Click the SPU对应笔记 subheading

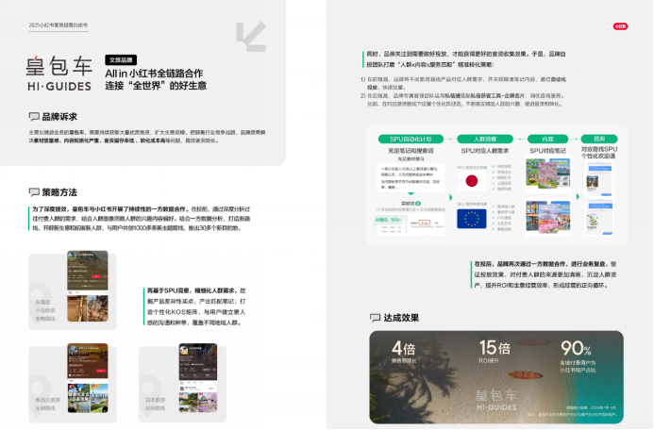point(547,151)
